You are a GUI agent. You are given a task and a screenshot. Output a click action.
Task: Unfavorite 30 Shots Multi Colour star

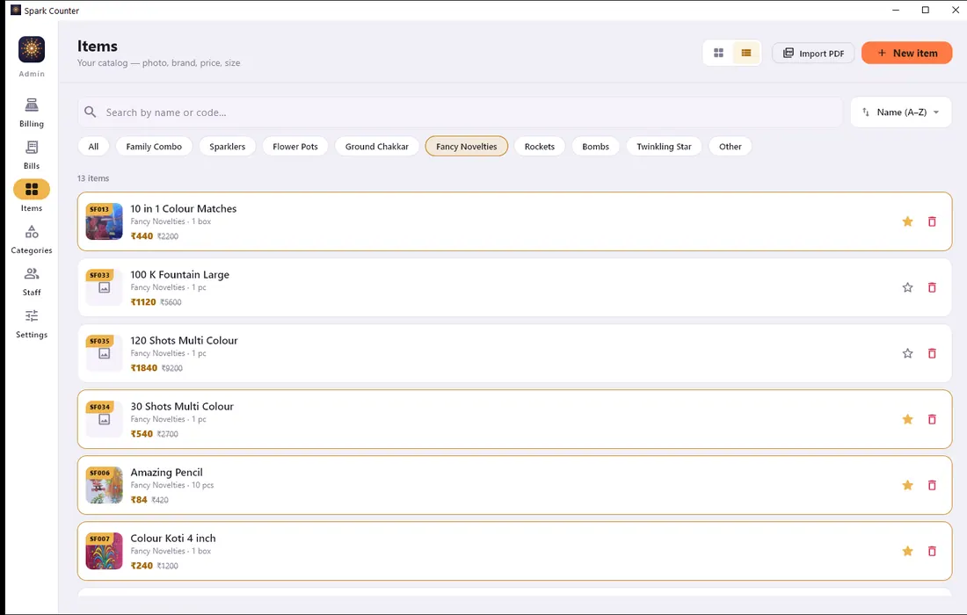(907, 419)
